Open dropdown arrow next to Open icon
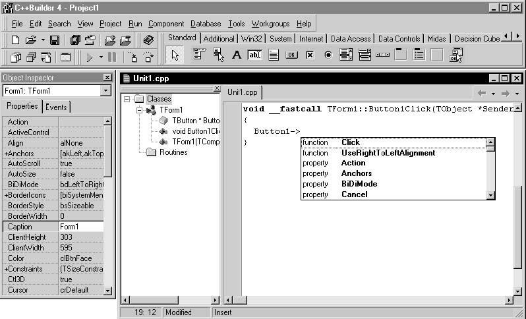 tap(43, 40)
